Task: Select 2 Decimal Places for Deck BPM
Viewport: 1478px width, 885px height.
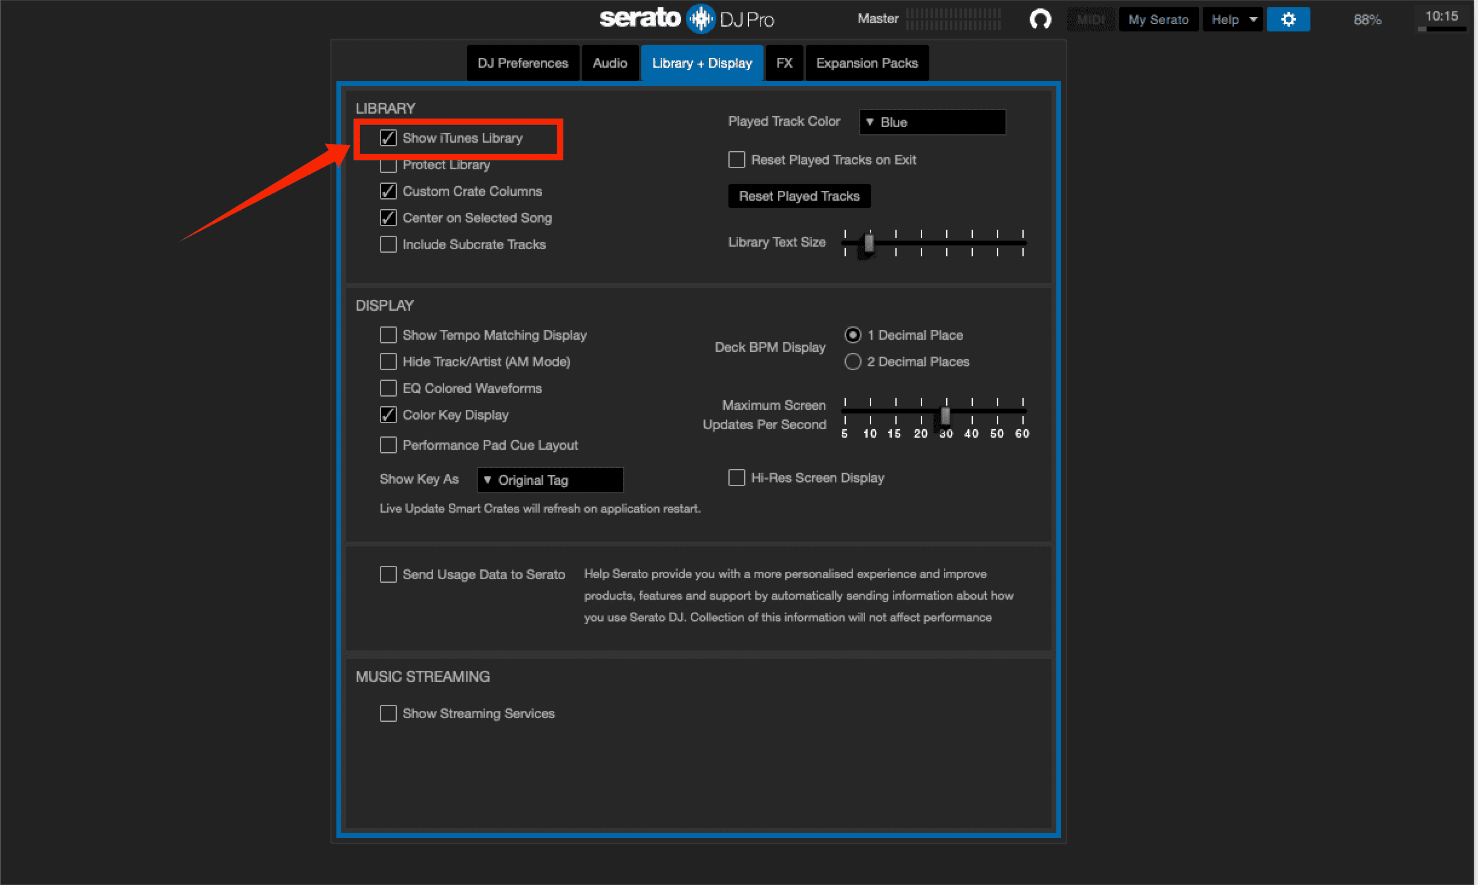Action: point(852,360)
